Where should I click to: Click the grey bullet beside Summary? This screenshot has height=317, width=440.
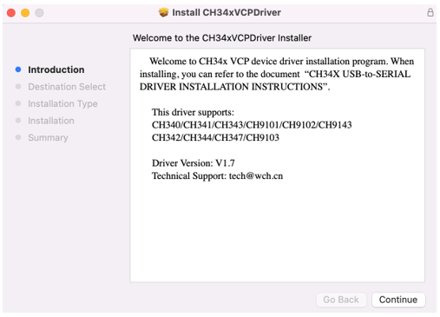18,137
